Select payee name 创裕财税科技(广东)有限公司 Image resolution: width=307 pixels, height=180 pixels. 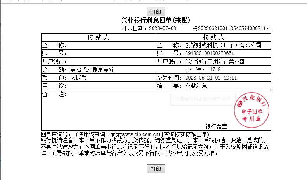click(x=223, y=45)
